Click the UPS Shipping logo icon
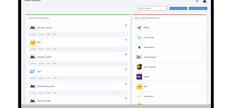Screen dimensions: 232x108 tap(139, 57)
